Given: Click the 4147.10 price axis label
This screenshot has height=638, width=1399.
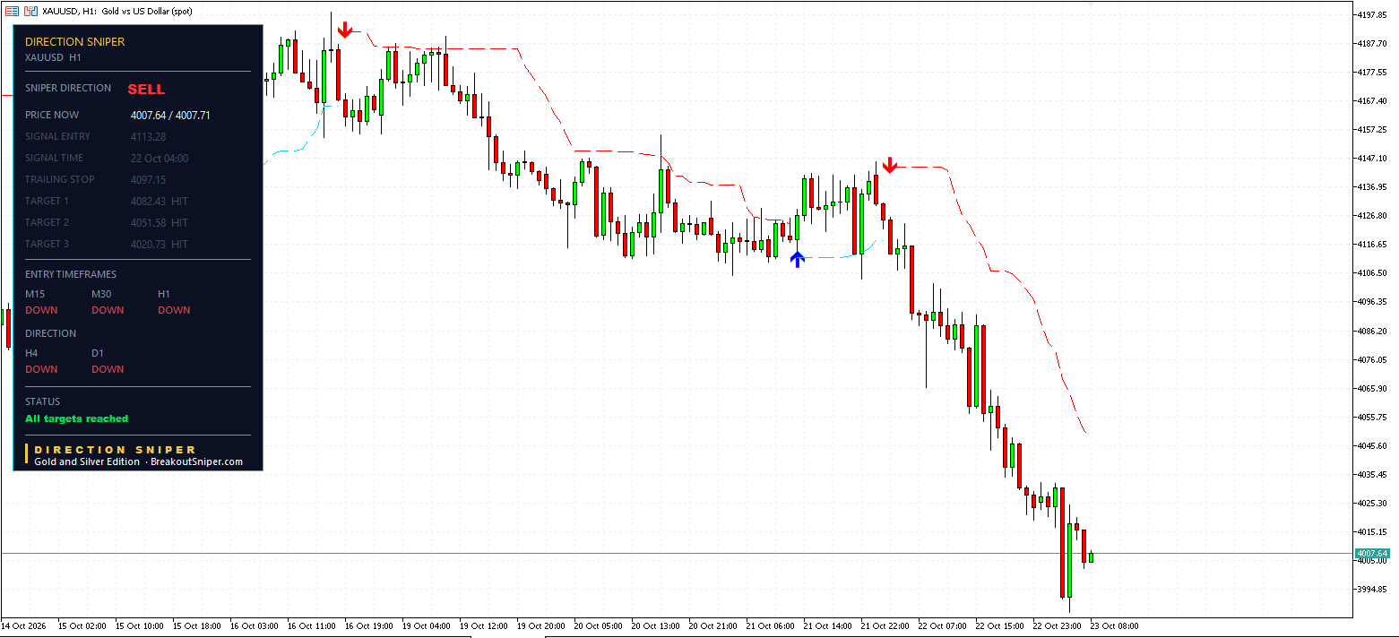Looking at the screenshot, I should tap(1374, 159).
